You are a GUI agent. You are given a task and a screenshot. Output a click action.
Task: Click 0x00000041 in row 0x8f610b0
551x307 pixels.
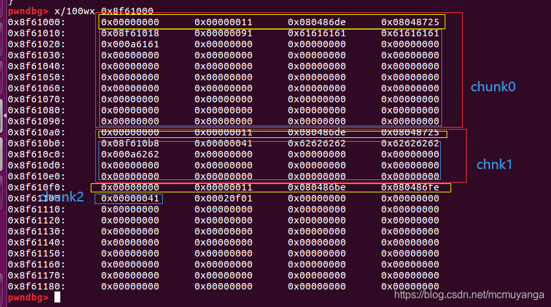(224, 143)
